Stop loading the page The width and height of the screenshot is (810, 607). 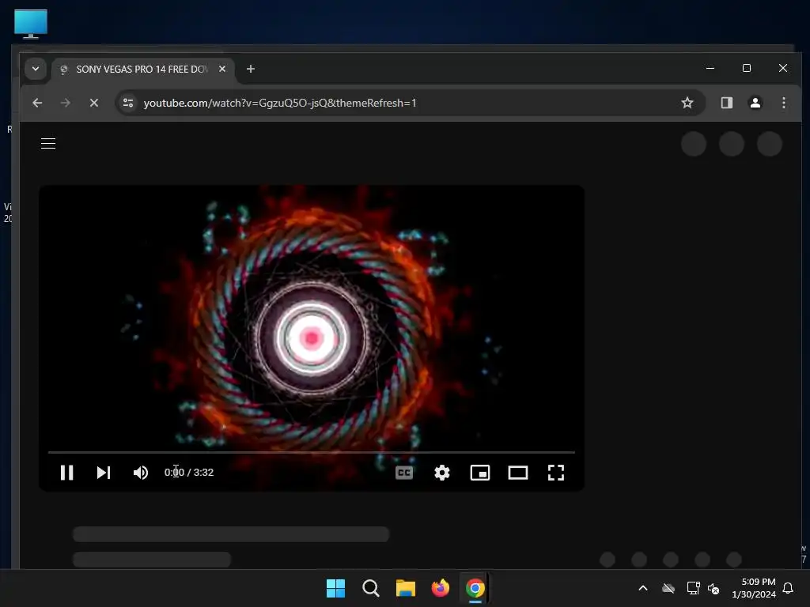pyautogui.click(x=94, y=103)
